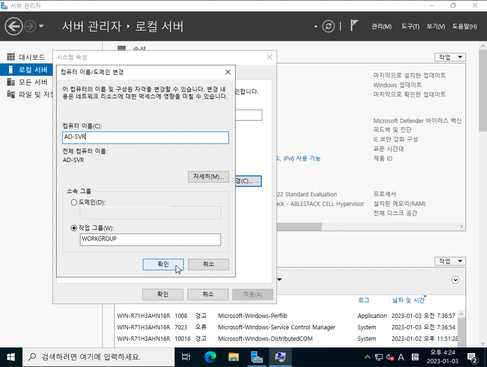
Task: Click events list scroll up arrow
Action: coord(462,314)
